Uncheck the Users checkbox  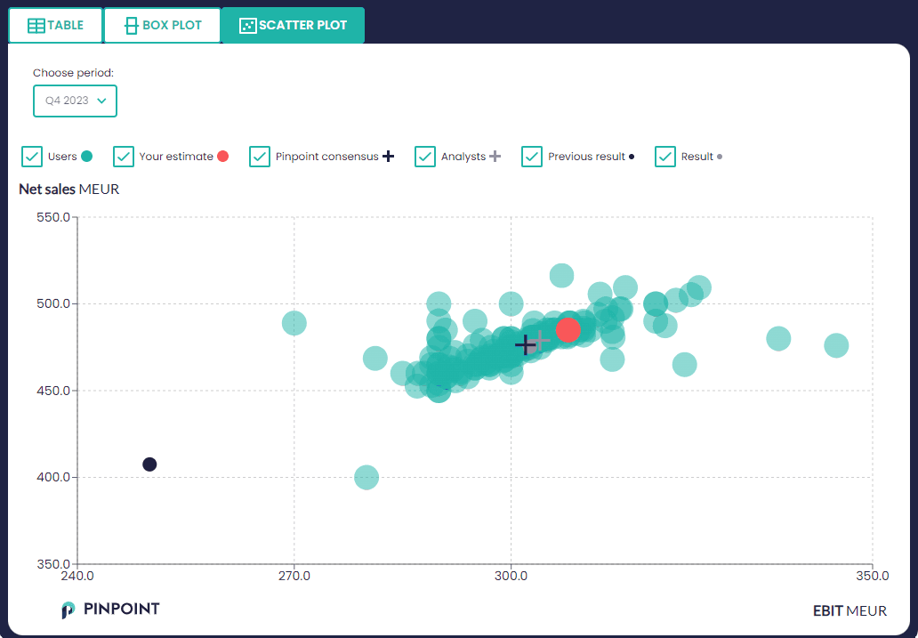click(x=32, y=157)
